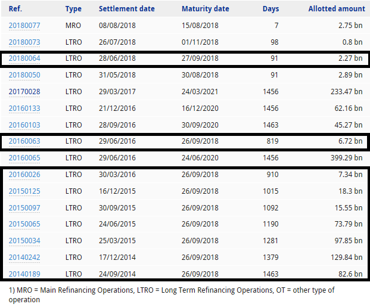Sort by the Settlement date column header
This screenshot has height=307, width=370.
click(127, 9)
